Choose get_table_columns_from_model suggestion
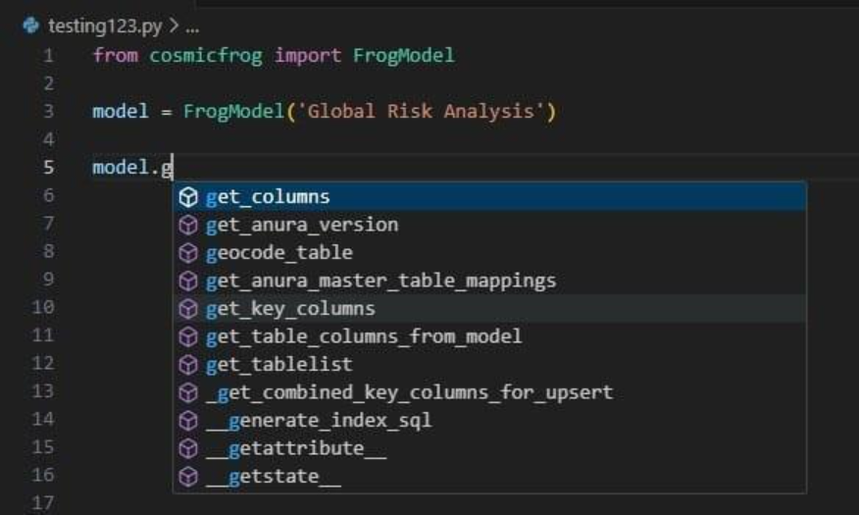The height and width of the screenshot is (515, 859). 363,336
